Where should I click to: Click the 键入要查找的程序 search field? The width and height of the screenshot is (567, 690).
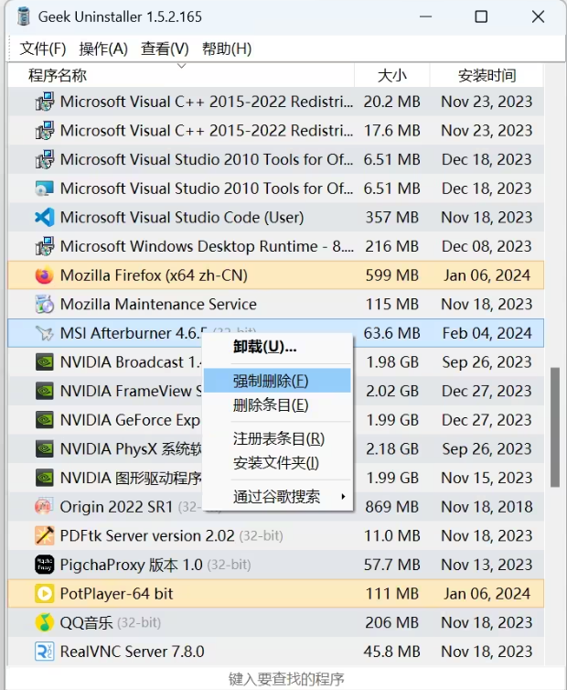[286, 679]
